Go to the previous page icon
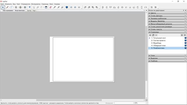This screenshot has width=187, height=105. pyautogui.click(x=75, y=7)
